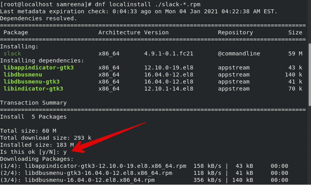This screenshot has height=185, width=311.
Task: Click the Architecture column header
Action: pyautogui.click(x=120, y=32)
